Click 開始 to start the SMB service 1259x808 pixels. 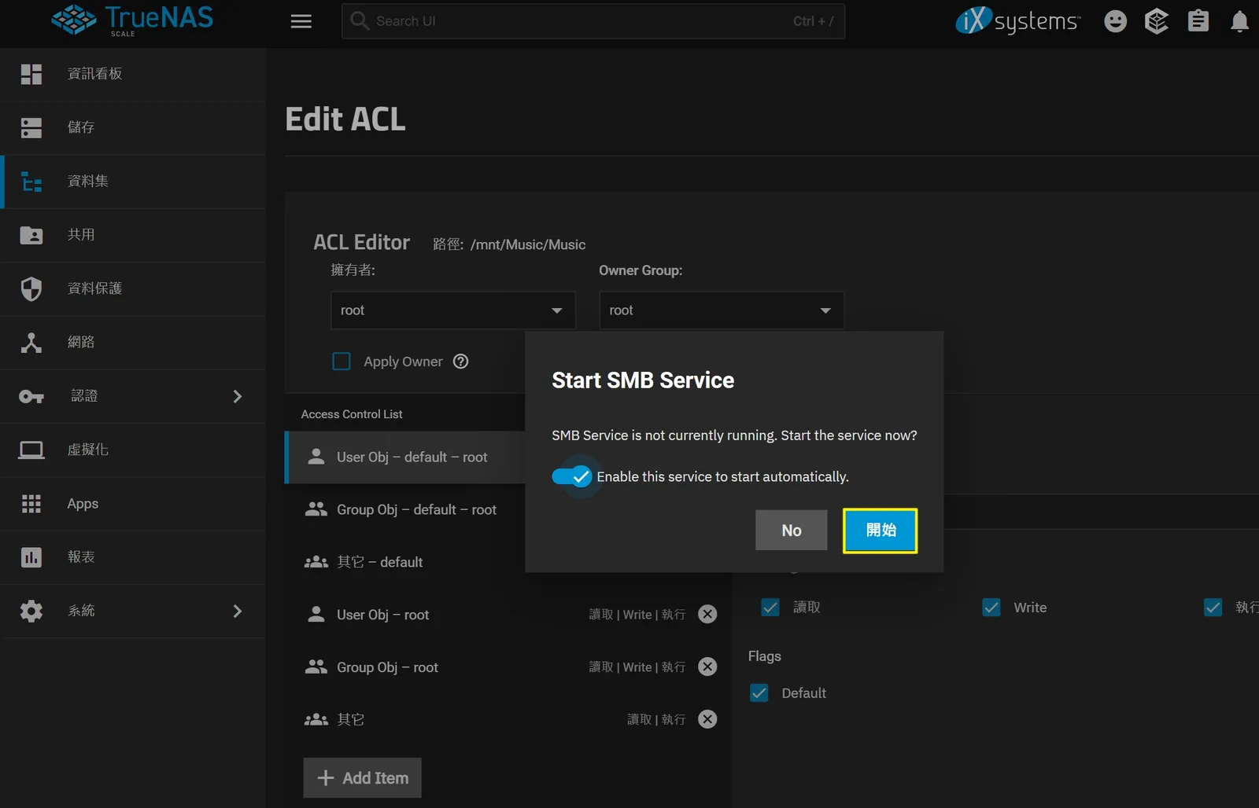tap(881, 531)
